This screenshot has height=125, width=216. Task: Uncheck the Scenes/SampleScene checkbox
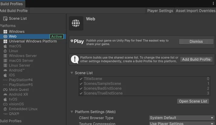tap(81, 84)
